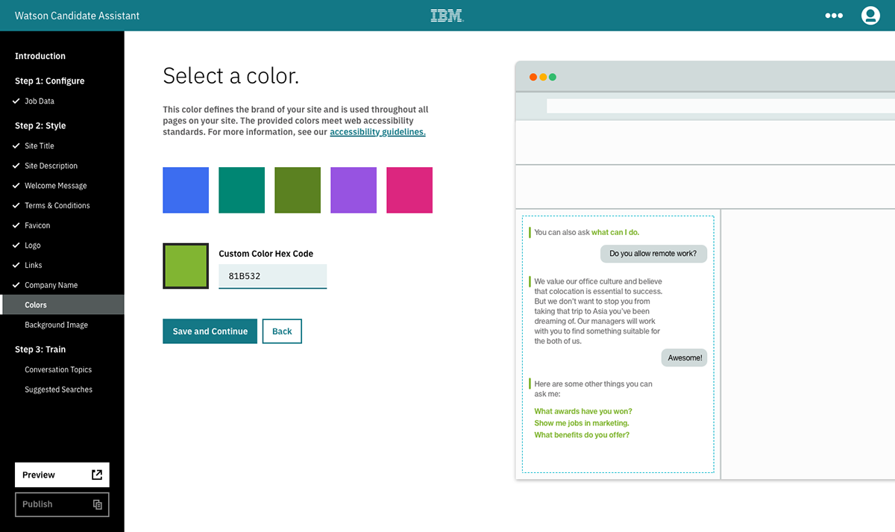This screenshot has width=895, height=532.
Task: Open Welcome Message step
Action: click(55, 186)
